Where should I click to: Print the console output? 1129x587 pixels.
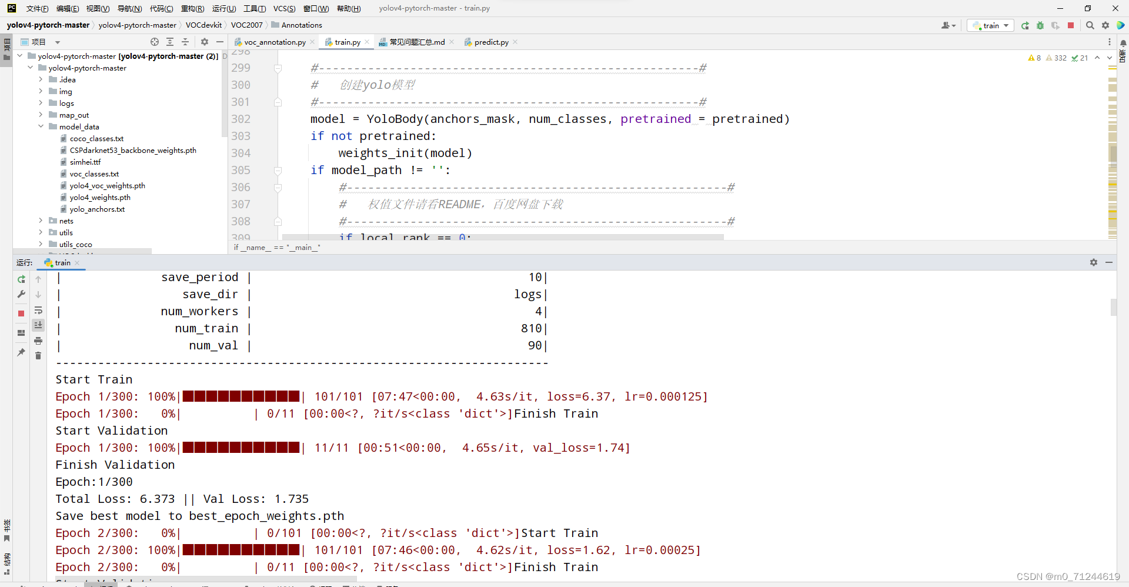pos(38,341)
